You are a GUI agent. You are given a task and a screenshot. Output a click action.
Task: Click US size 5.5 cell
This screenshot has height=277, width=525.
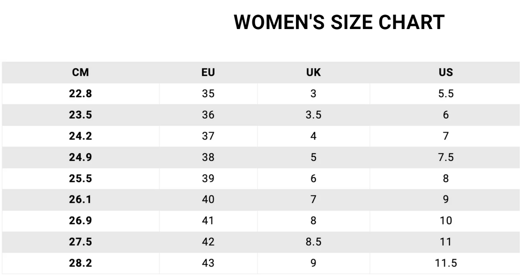click(x=446, y=94)
